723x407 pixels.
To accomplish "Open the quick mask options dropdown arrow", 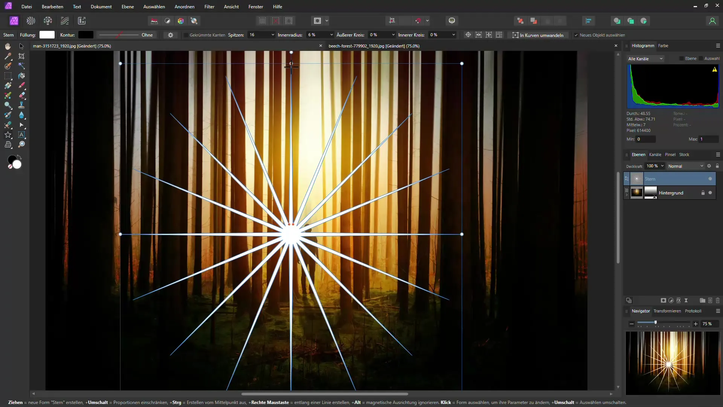I will 327,21.
